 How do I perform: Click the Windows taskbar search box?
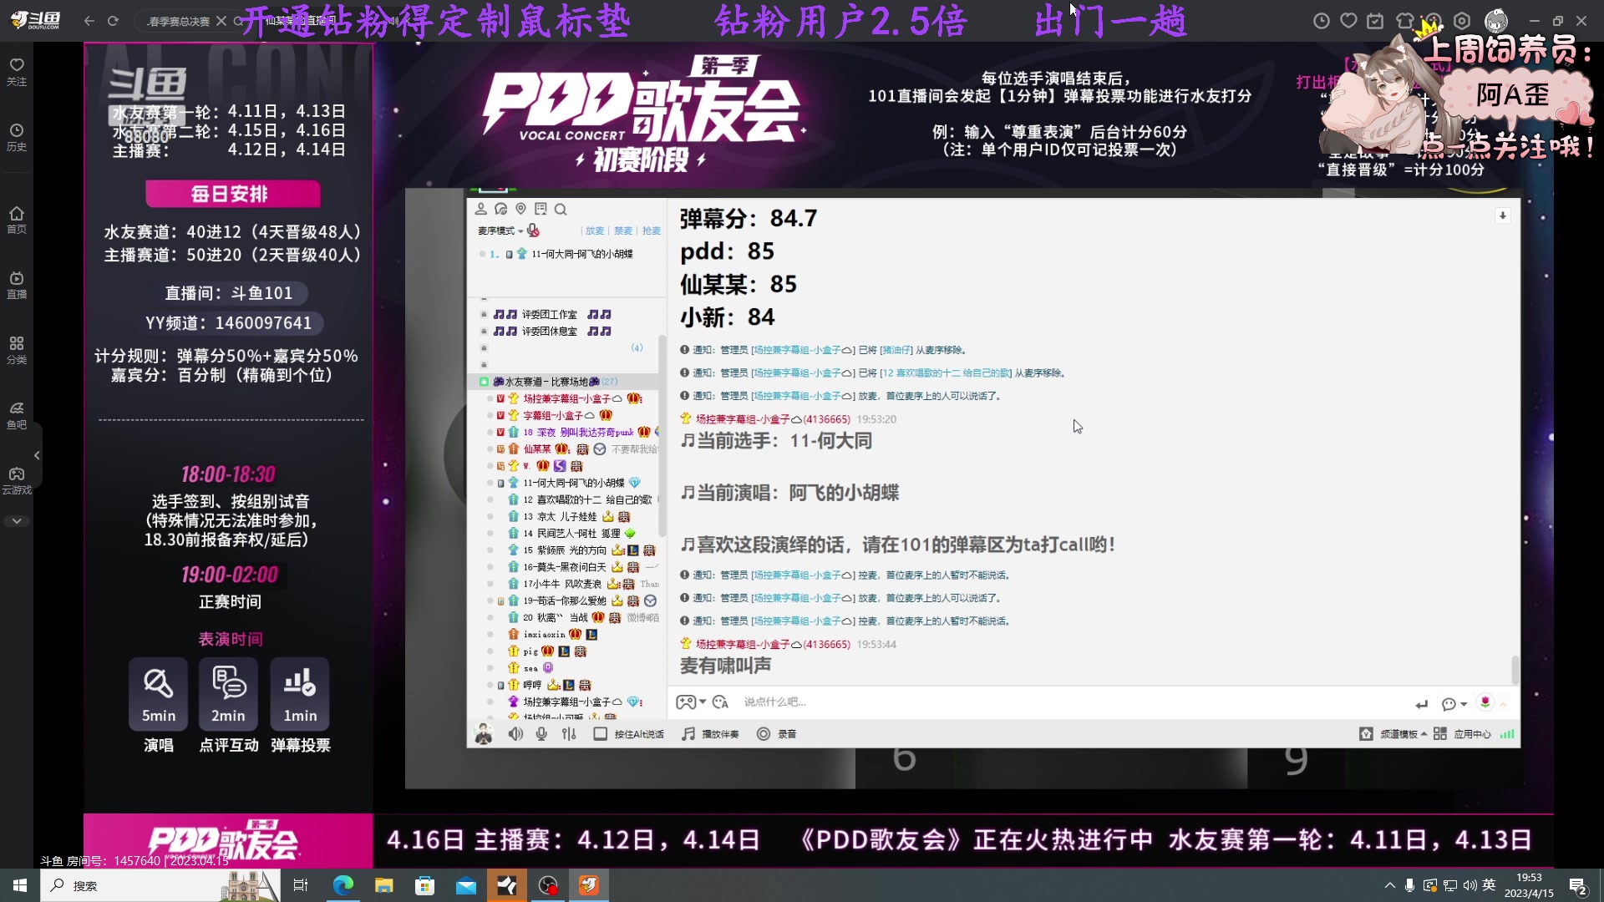(160, 885)
